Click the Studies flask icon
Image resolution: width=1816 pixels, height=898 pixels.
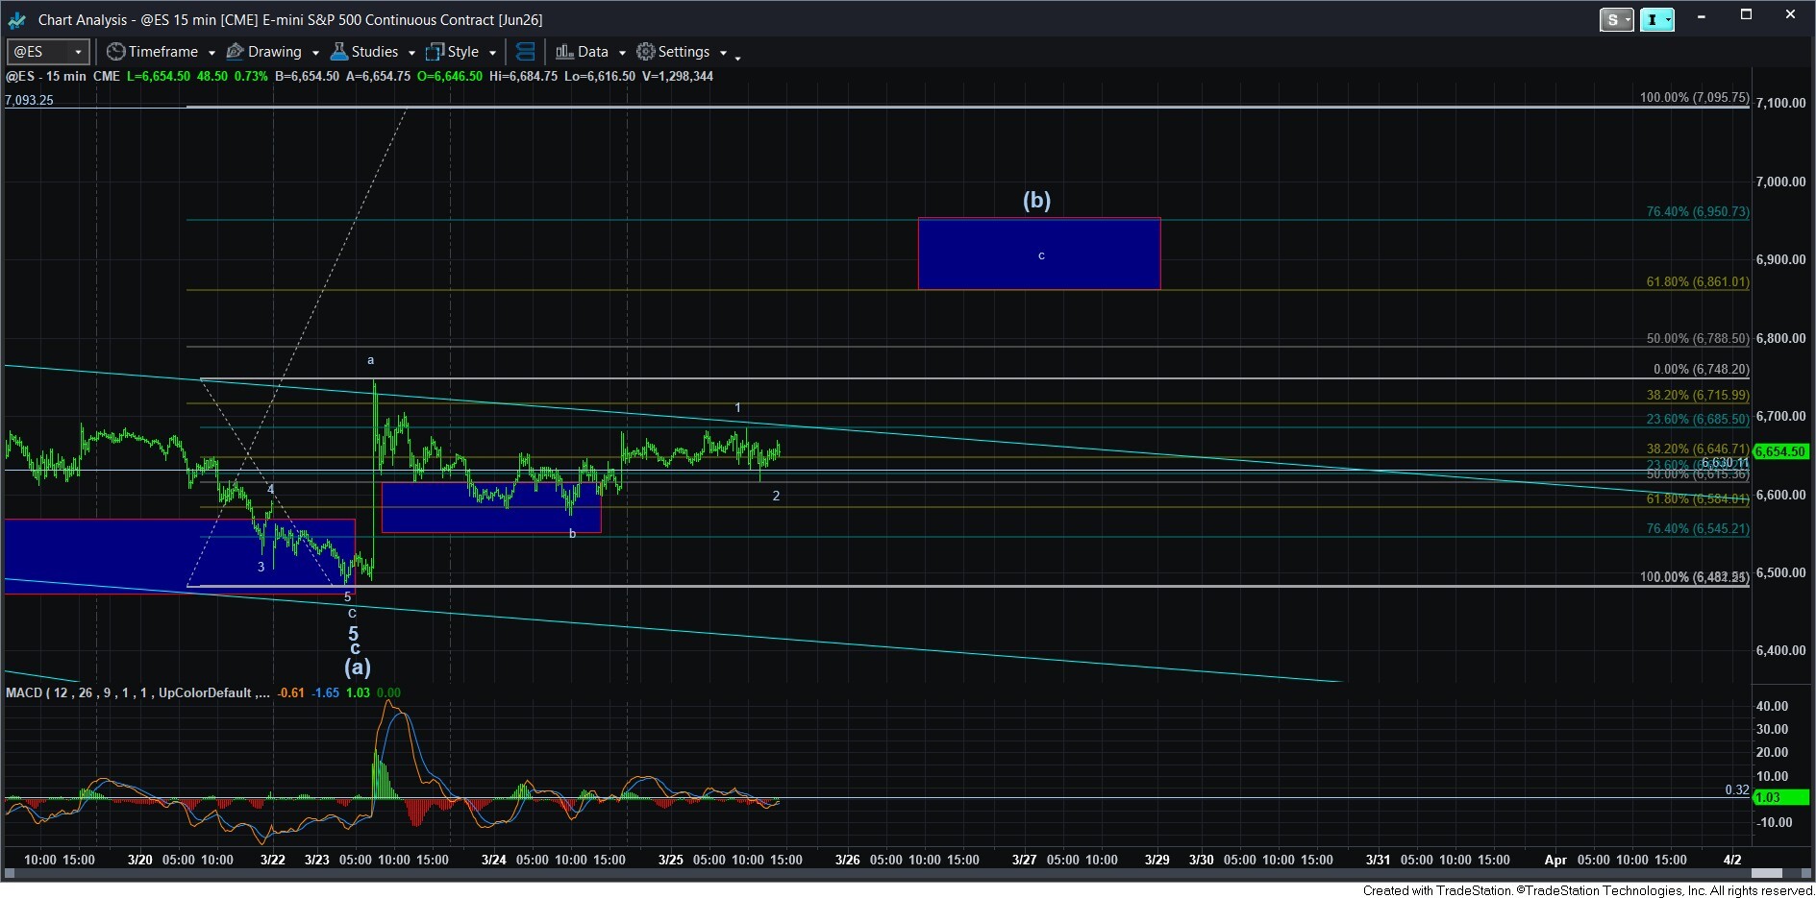click(x=339, y=52)
